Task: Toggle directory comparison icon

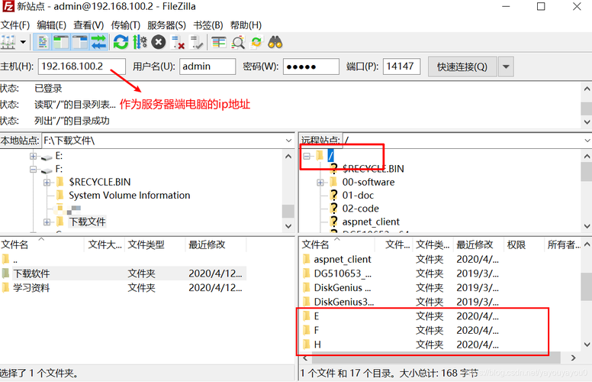Action: (238, 42)
